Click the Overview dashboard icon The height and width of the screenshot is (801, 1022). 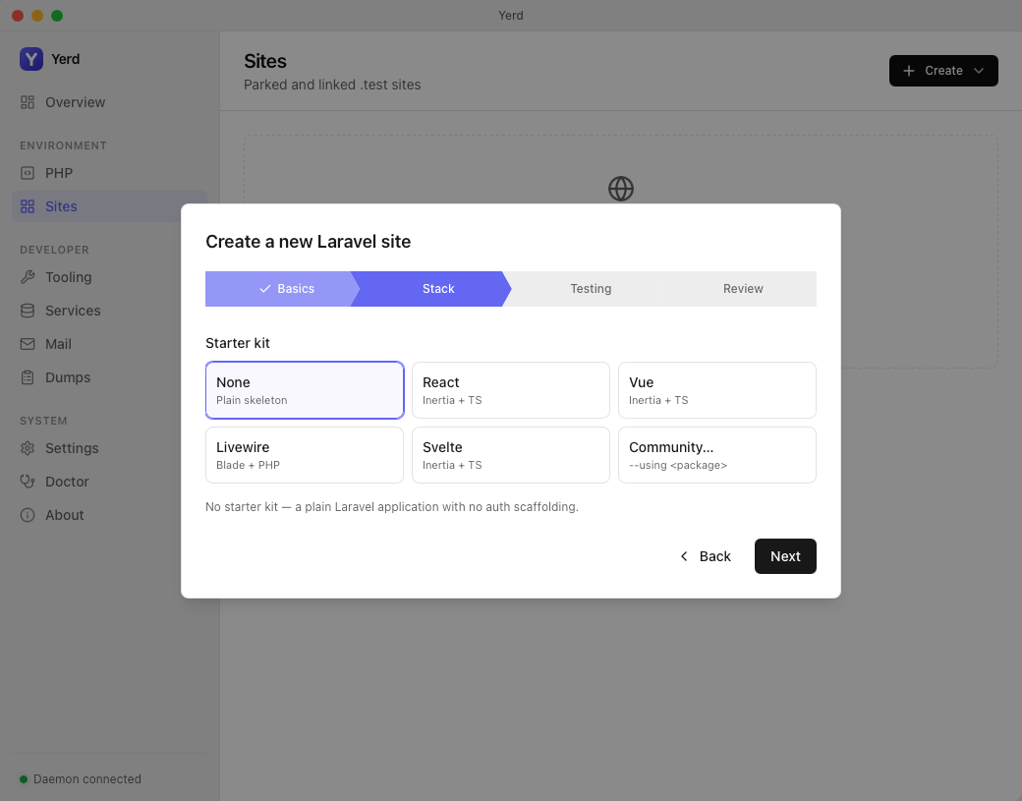(x=28, y=102)
